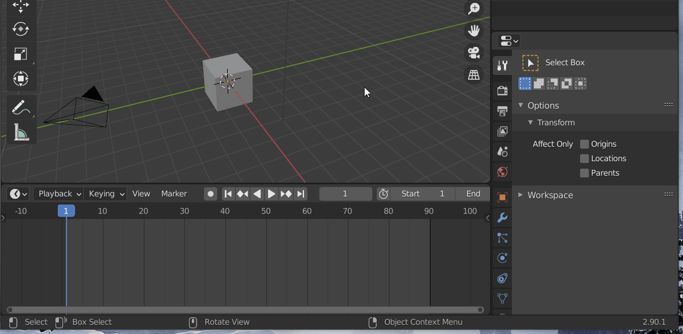
Task: Choose the Extend selection mode
Action: click(539, 83)
